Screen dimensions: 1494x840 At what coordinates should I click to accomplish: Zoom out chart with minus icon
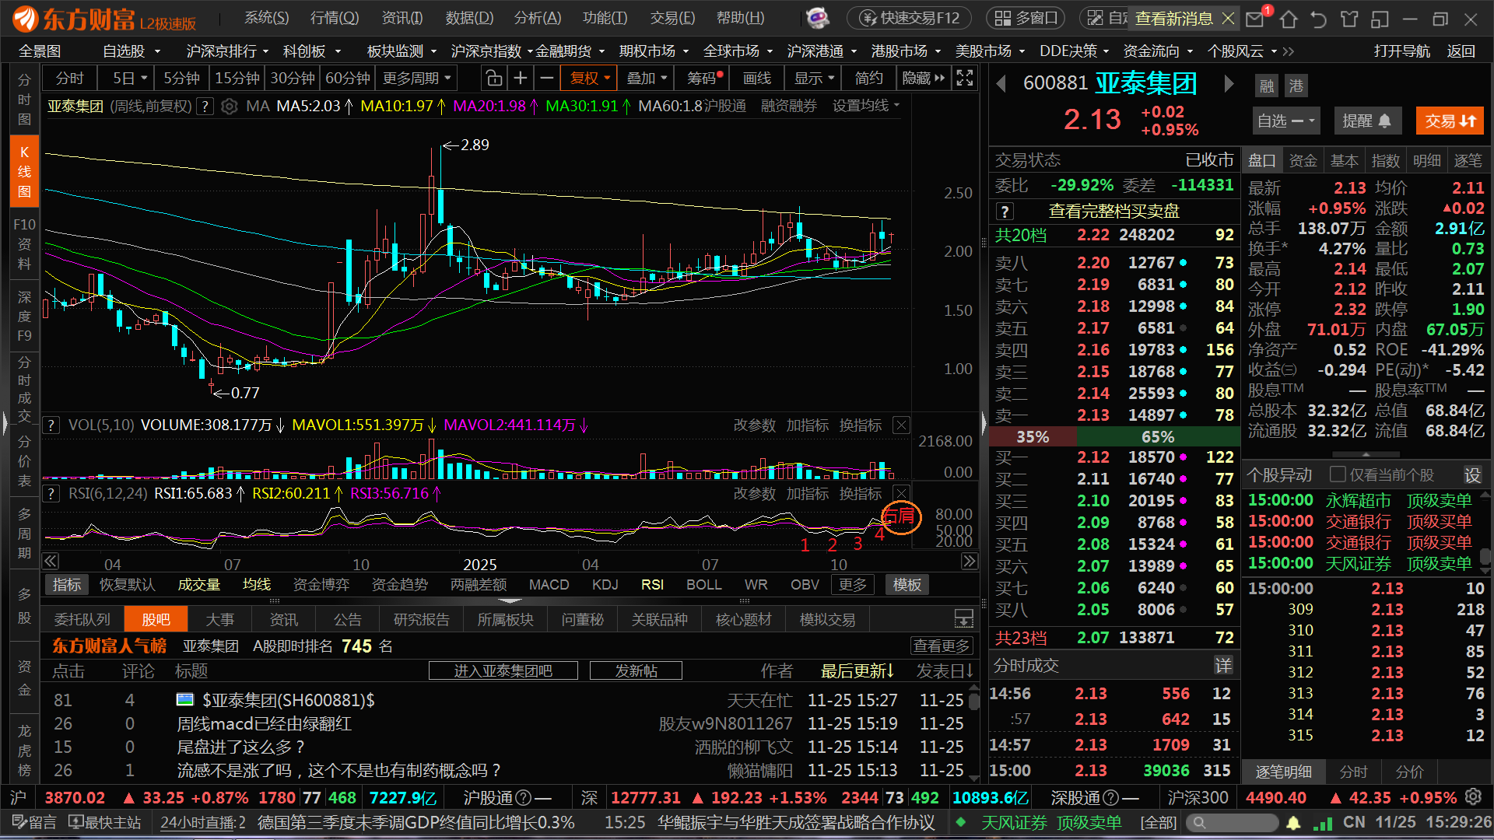pos(547,79)
